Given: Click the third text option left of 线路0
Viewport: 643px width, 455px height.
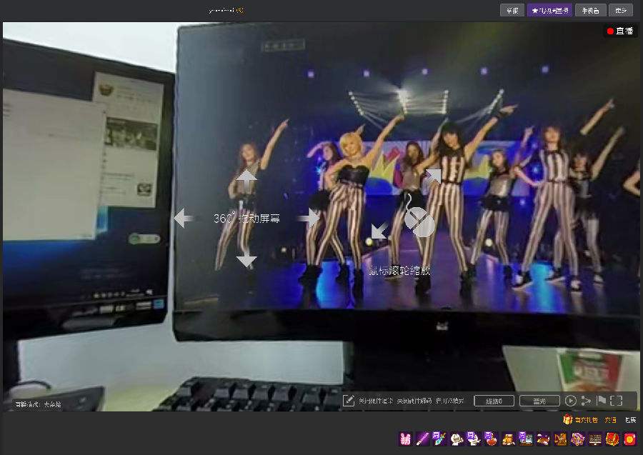Looking at the screenshot, I should 449,401.
